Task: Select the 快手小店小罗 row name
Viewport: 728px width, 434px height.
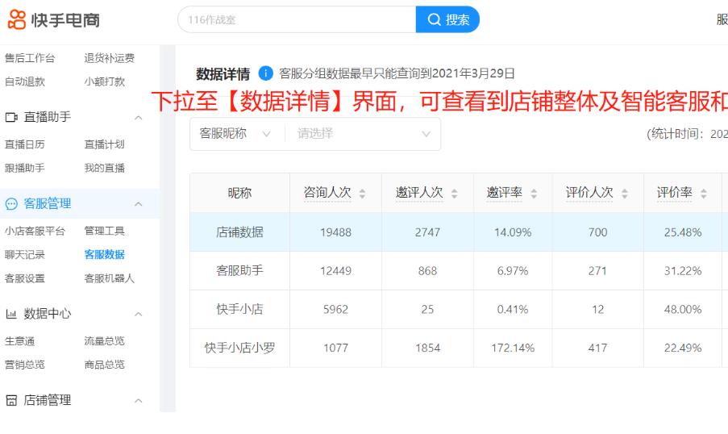Action: pos(239,348)
